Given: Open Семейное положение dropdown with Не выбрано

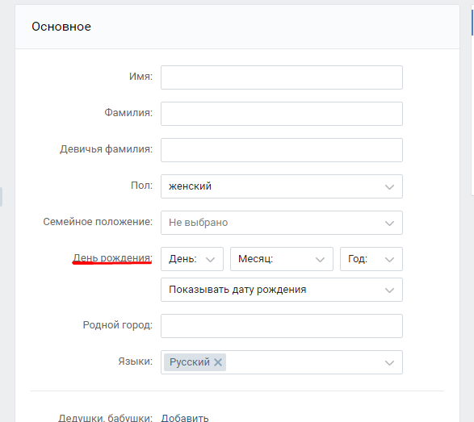Looking at the screenshot, I should (282, 223).
